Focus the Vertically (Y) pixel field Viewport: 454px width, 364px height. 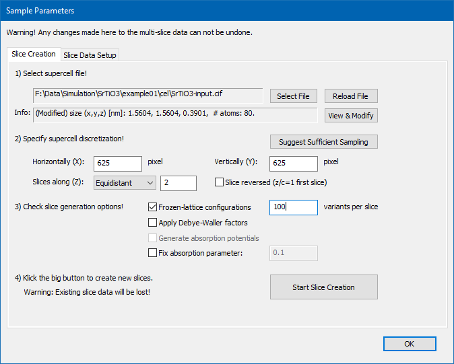pos(293,163)
